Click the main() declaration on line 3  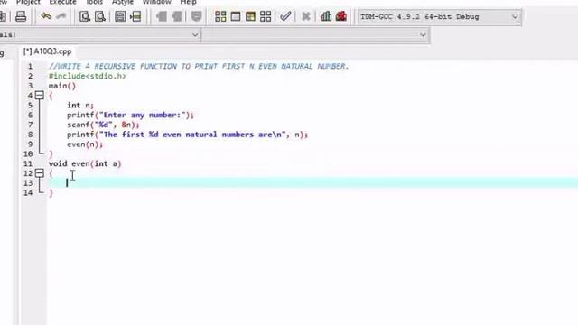62,86
